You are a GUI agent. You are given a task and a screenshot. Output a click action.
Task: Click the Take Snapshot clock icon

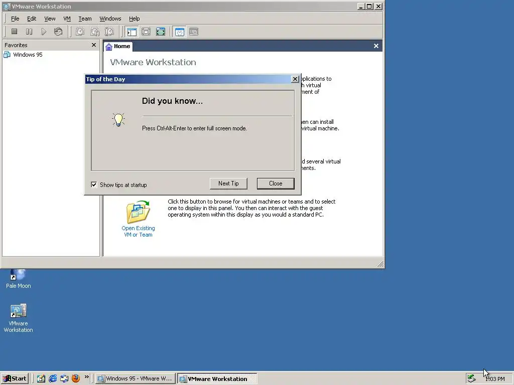point(80,32)
